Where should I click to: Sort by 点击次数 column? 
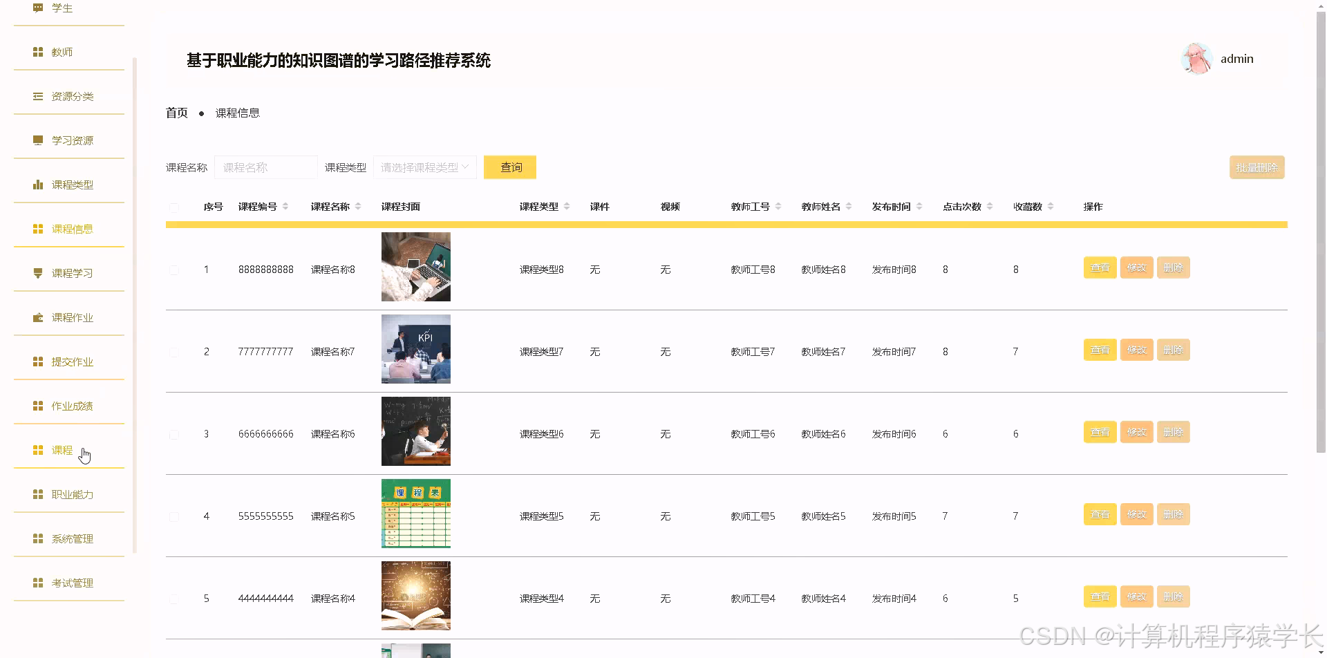[x=990, y=206]
